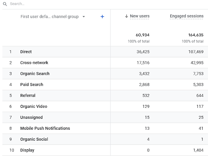Sort by New users column header
The height and width of the screenshot is (159, 208).
(140, 16)
